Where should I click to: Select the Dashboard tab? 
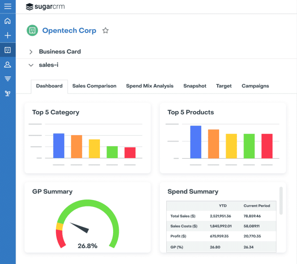coord(49,86)
